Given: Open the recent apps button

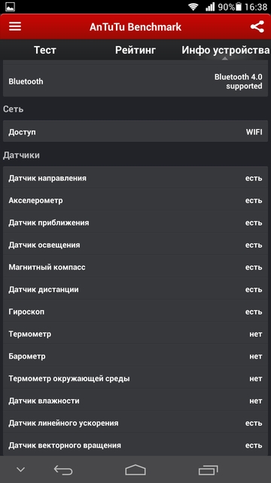Looking at the screenshot, I should [208, 469].
